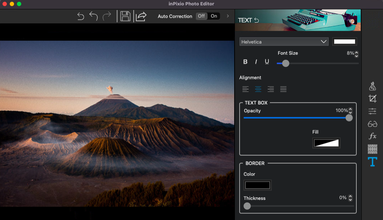Turn Auto Correction Off
This screenshot has width=383, height=220.
[201, 16]
